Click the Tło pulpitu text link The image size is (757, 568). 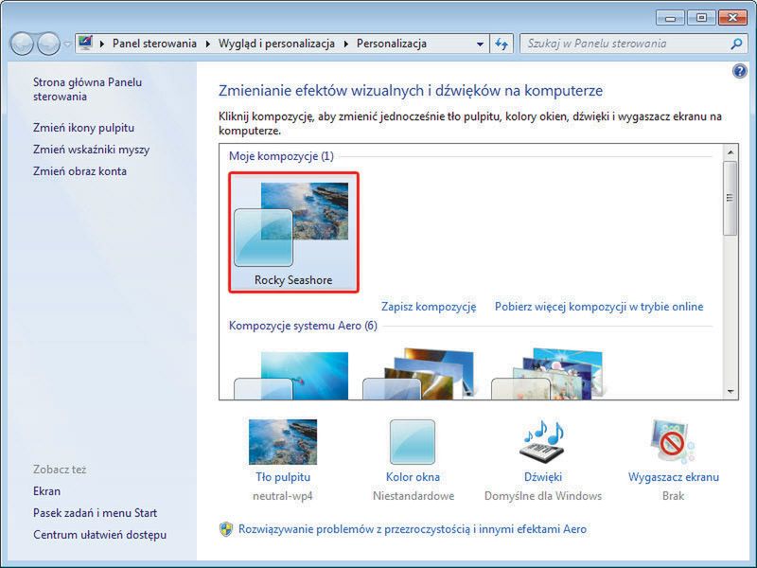[x=283, y=477]
